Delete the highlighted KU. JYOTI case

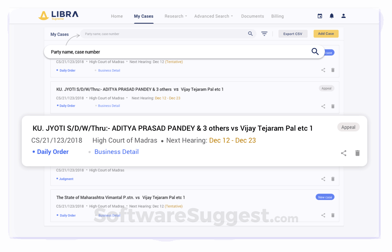coord(357,153)
